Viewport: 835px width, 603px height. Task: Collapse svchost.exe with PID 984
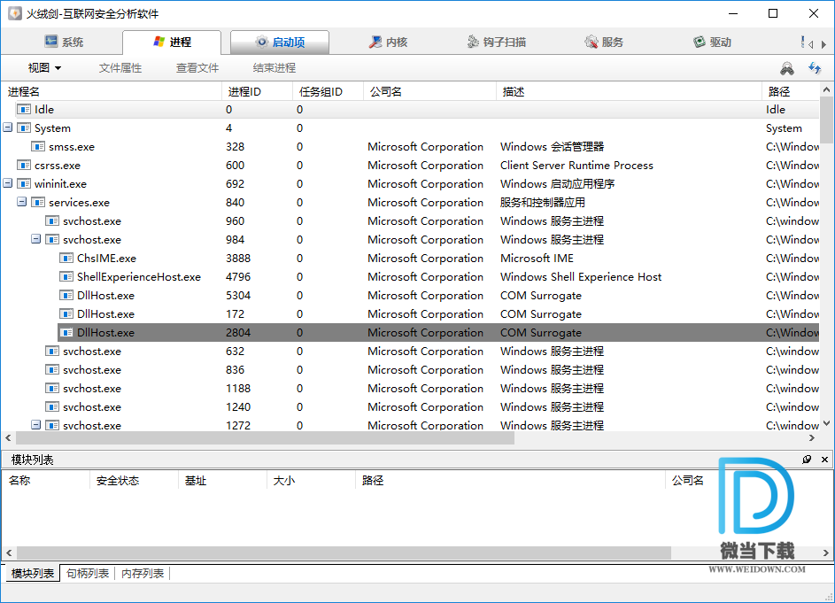point(36,240)
